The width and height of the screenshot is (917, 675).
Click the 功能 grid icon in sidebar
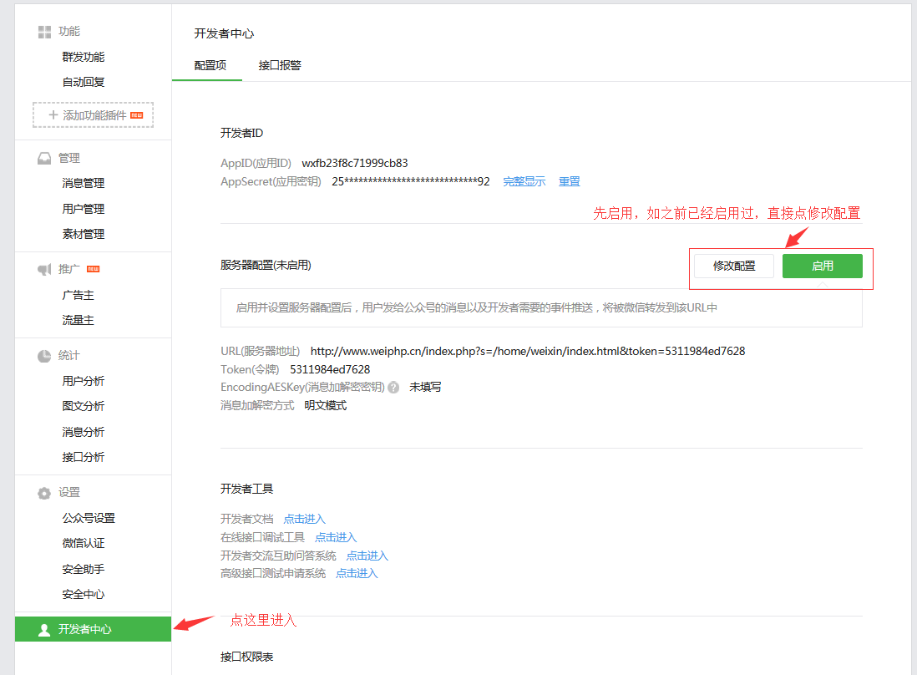(44, 32)
